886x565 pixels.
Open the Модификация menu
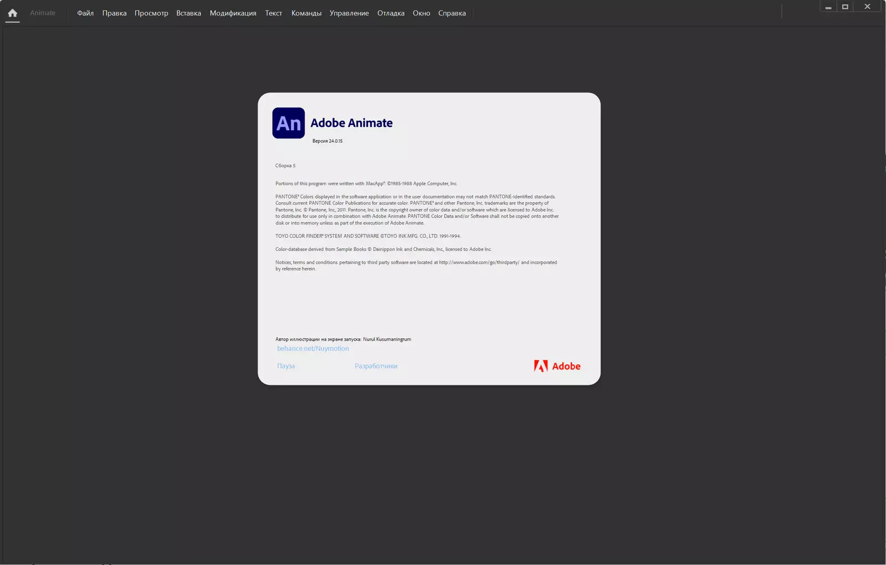pyautogui.click(x=233, y=13)
